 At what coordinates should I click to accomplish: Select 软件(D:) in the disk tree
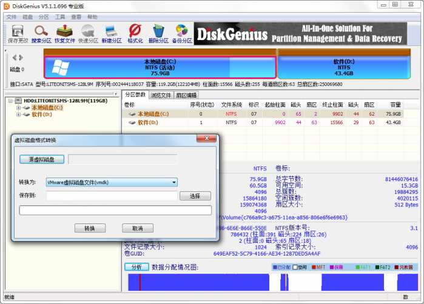(x=42, y=114)
